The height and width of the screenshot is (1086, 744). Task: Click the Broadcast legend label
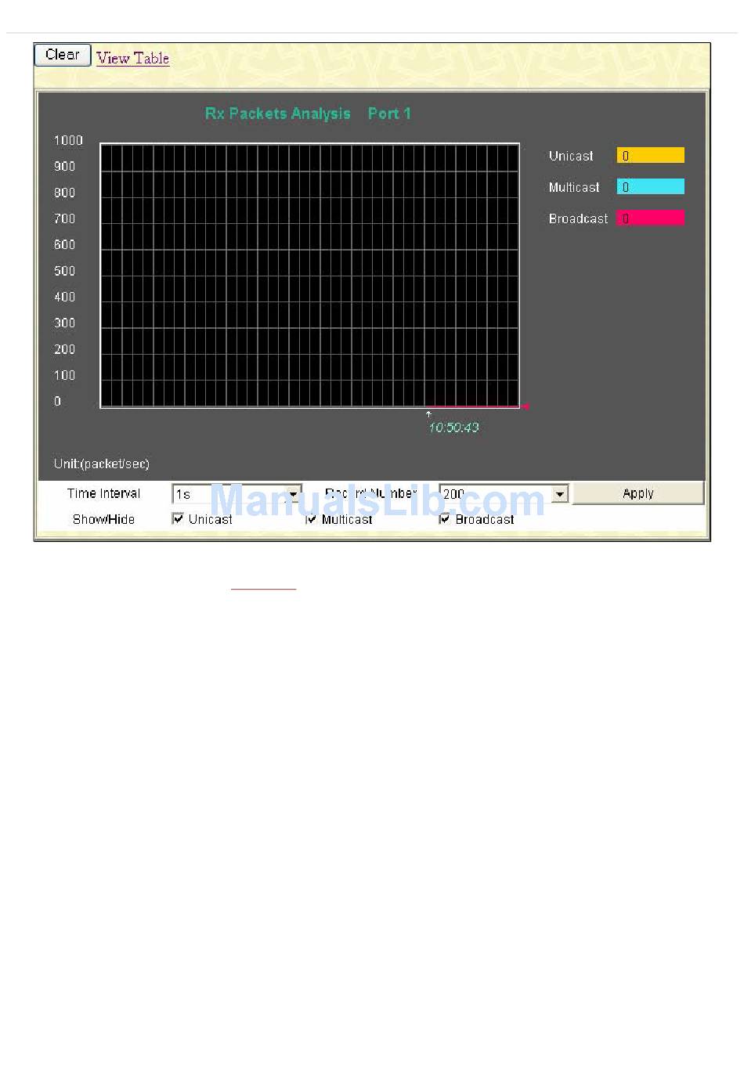(578, 218)
